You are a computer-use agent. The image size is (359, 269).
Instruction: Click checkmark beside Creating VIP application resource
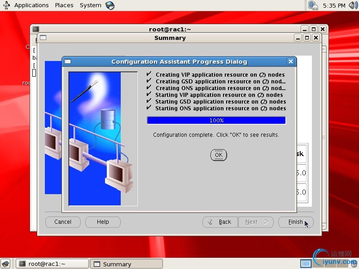(x=149, y=74)
